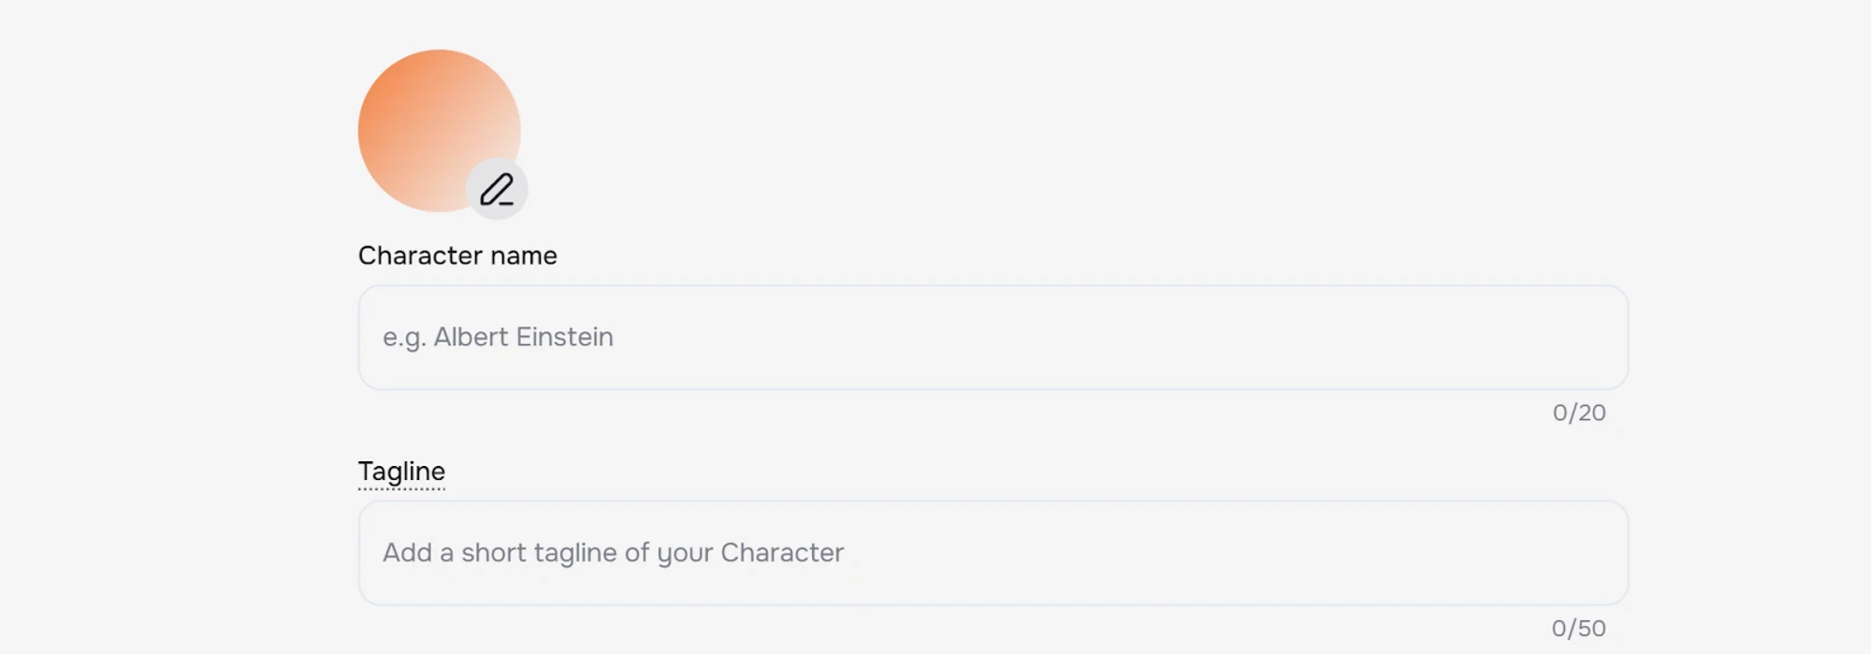This screenshot has width=1871, height=654.
Task: Click the 'e.g. Albert Einstein' placeholder text
Action: (x=498, y=338)
